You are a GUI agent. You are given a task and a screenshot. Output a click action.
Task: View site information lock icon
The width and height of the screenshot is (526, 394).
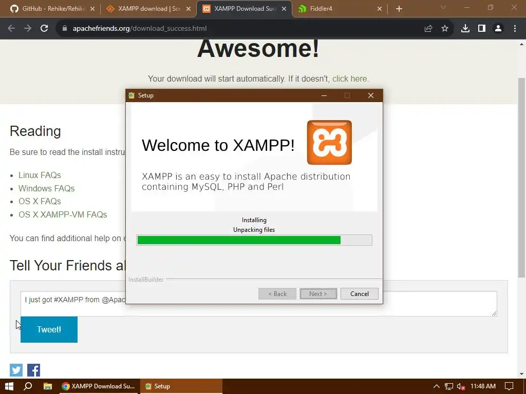tap(65, 29)
